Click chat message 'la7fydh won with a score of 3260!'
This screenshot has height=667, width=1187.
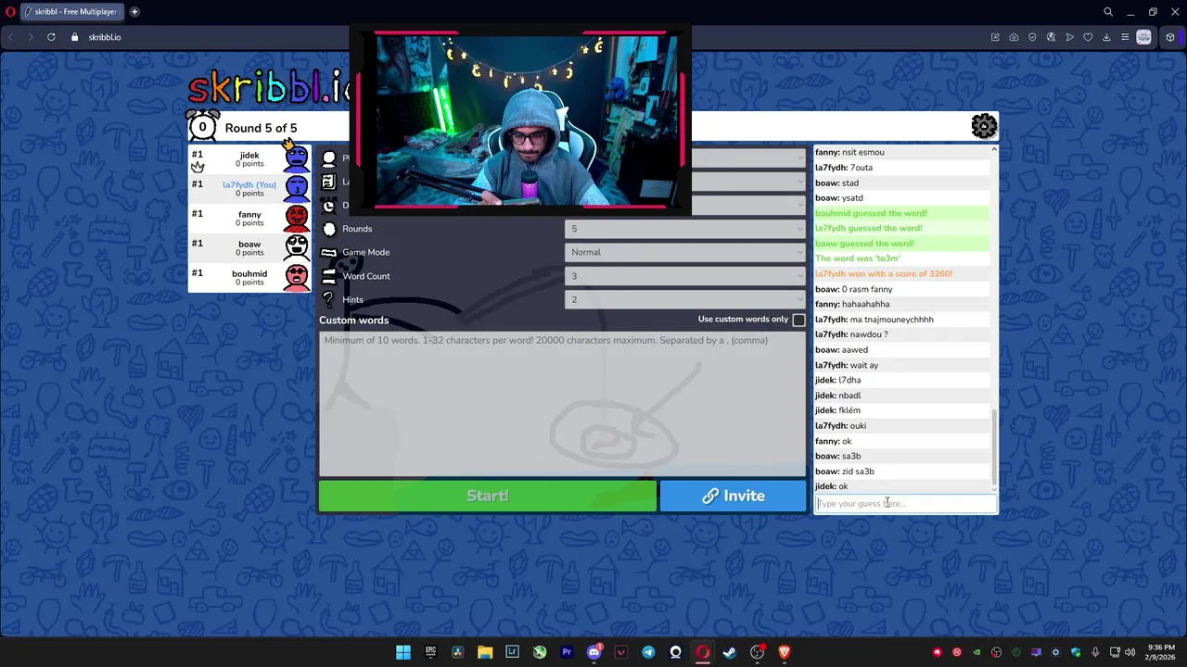884,273
